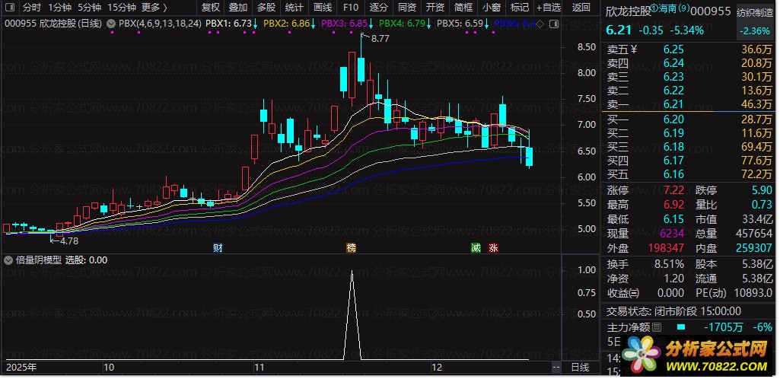The width and height of the screenshot is (780, 379).
Task: Open the 日线 period selector at bottom
Action: pyautogui.click(x=580, y=368)
